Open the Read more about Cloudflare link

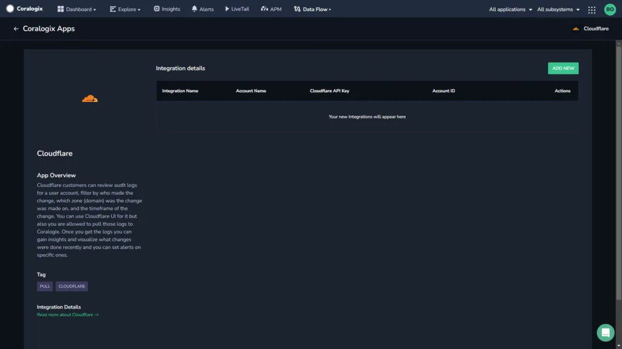tap(68, 314)
